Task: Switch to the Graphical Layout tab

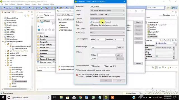Action: pos(44,62)
